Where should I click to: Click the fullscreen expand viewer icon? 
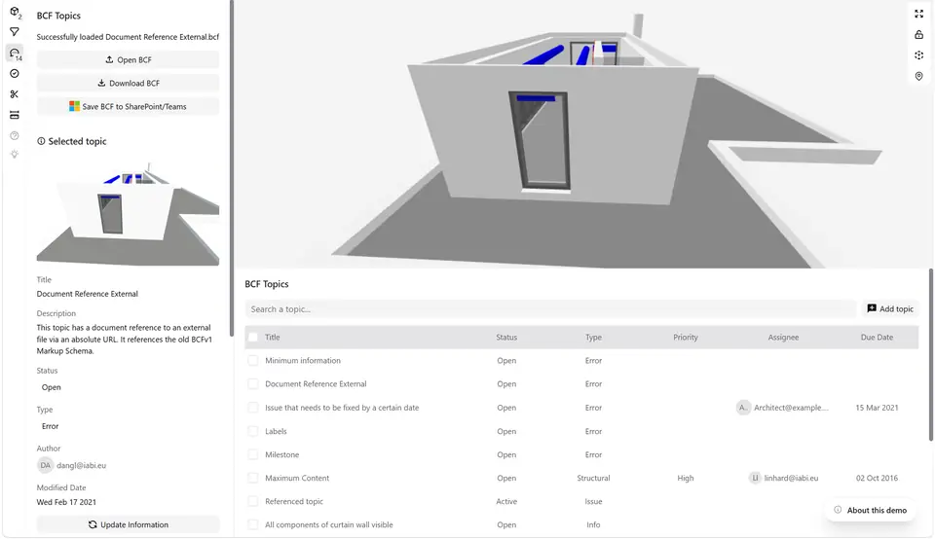point(918,14)
